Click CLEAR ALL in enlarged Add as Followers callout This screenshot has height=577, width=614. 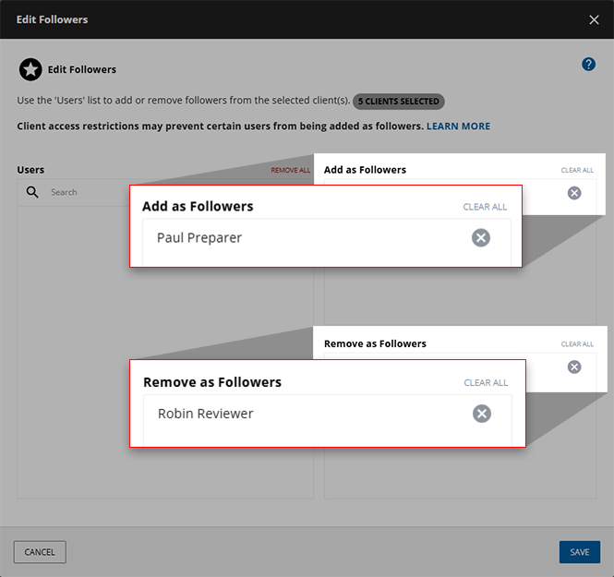(x=485, y=207)
